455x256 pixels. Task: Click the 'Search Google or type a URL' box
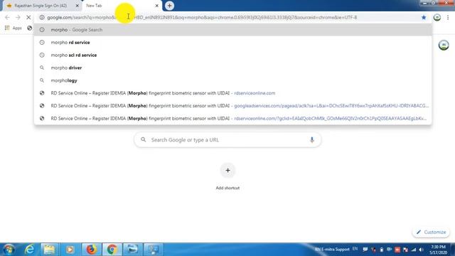[227, 140]
